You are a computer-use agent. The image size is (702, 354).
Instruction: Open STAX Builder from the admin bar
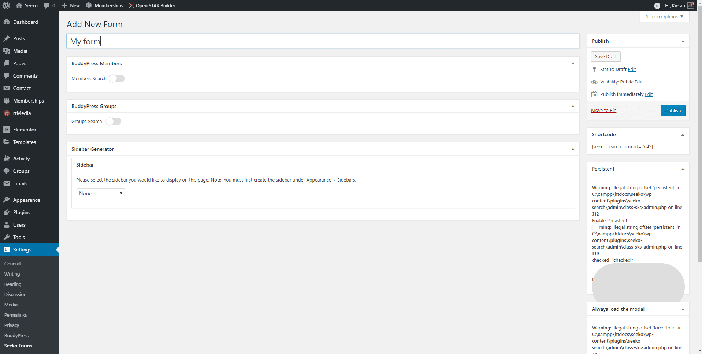152,5
